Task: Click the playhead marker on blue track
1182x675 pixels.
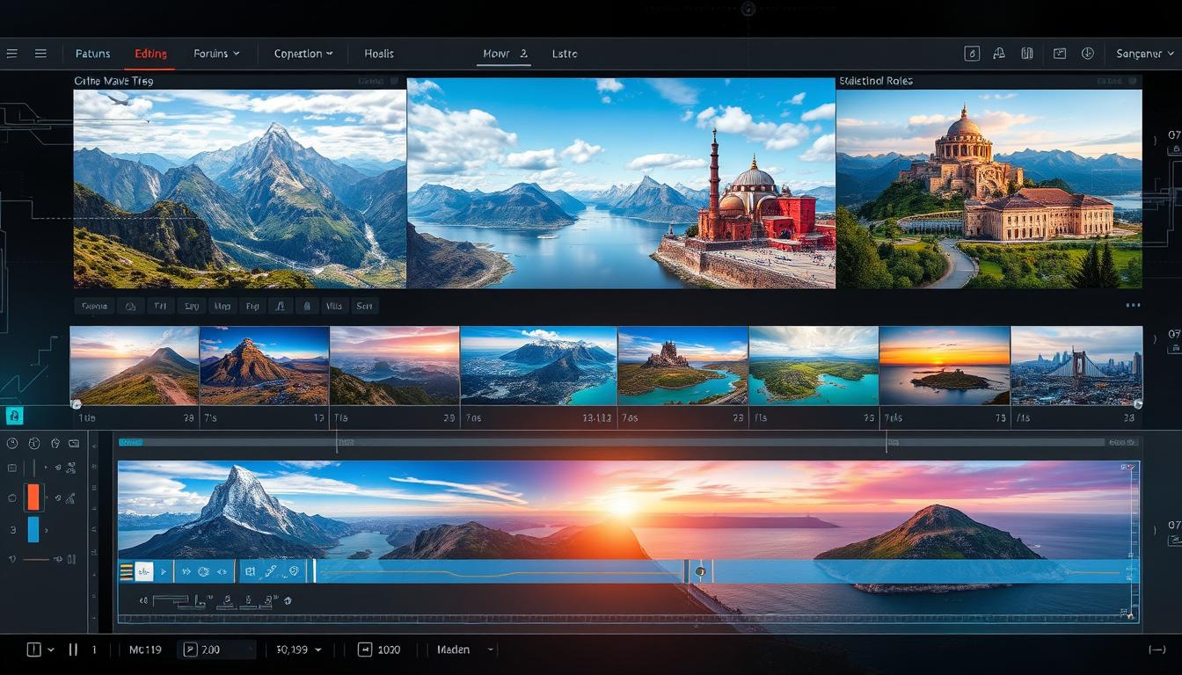Action: [700, 571]
